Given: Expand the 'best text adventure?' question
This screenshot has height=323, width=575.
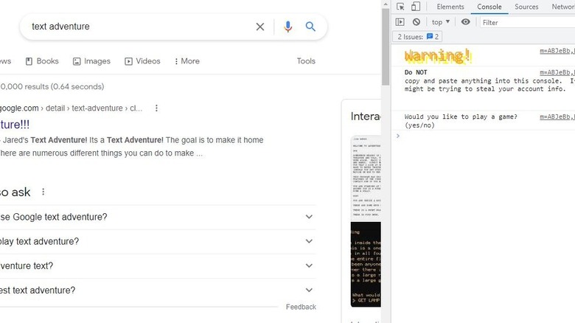Looking at the screenshot, I should point(309,290).
